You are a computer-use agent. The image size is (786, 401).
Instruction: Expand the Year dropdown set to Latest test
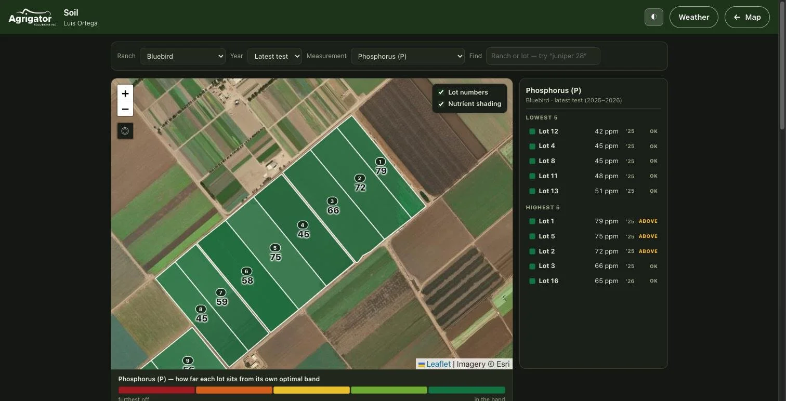pos(274,56)
